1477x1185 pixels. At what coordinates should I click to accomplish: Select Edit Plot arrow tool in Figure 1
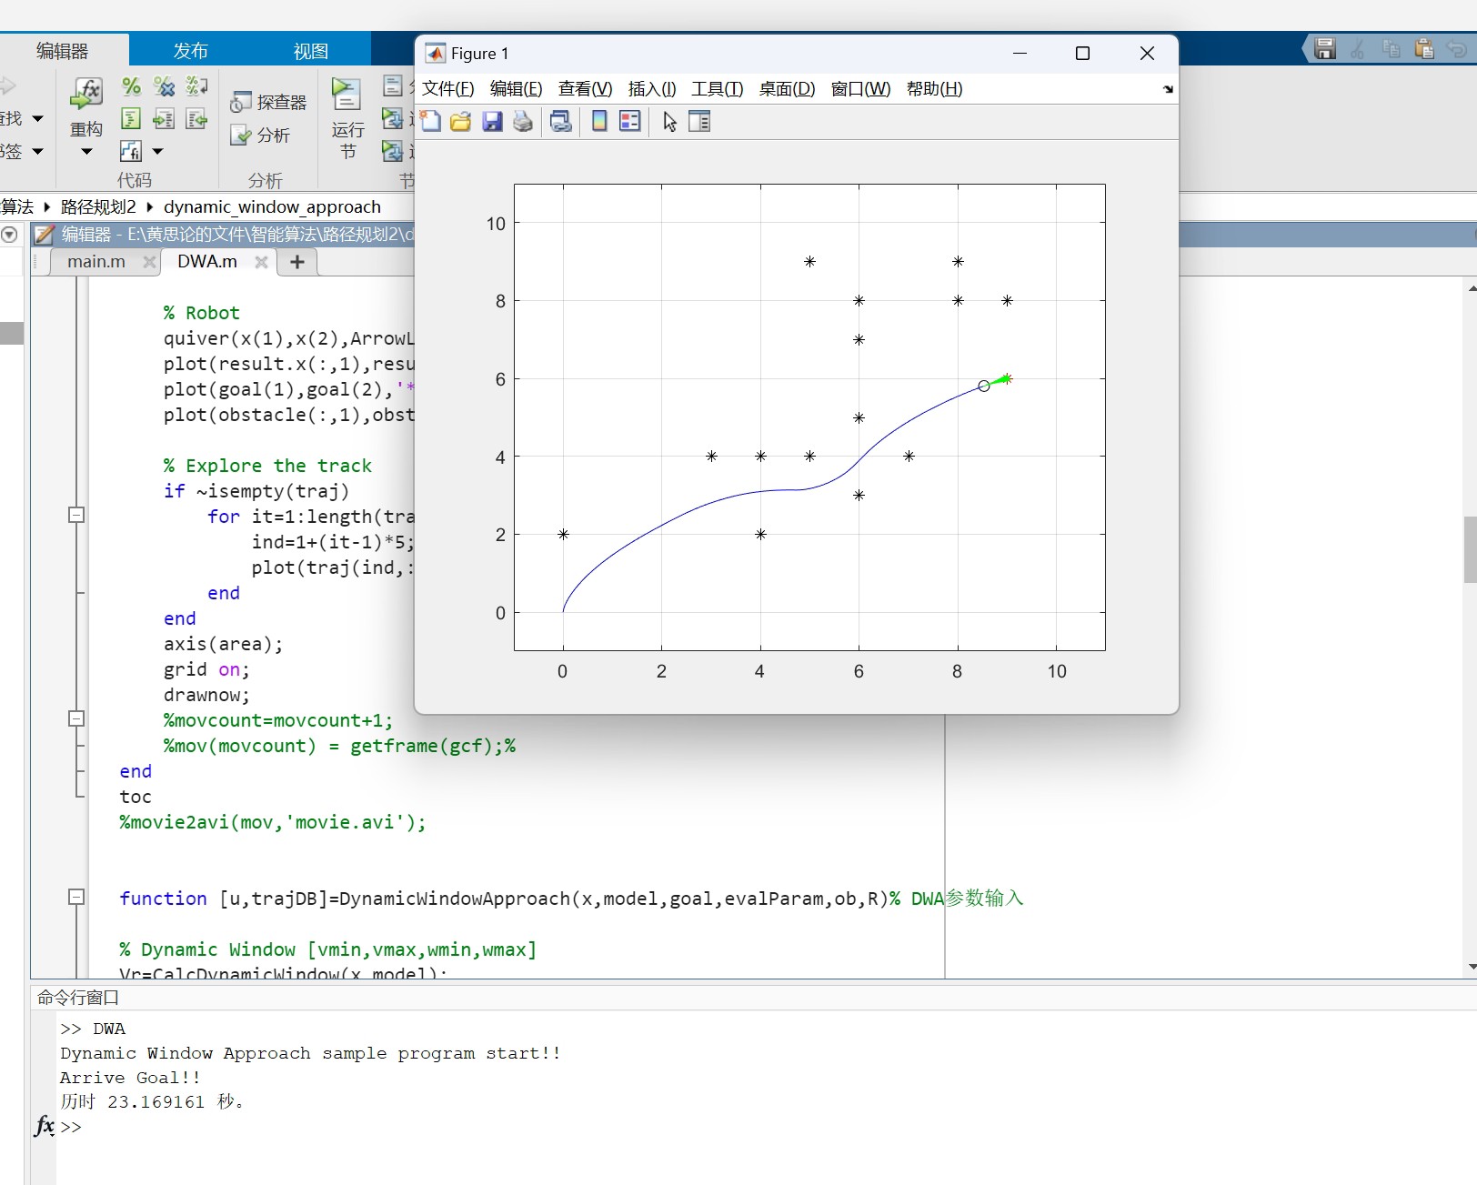point(670,121)
